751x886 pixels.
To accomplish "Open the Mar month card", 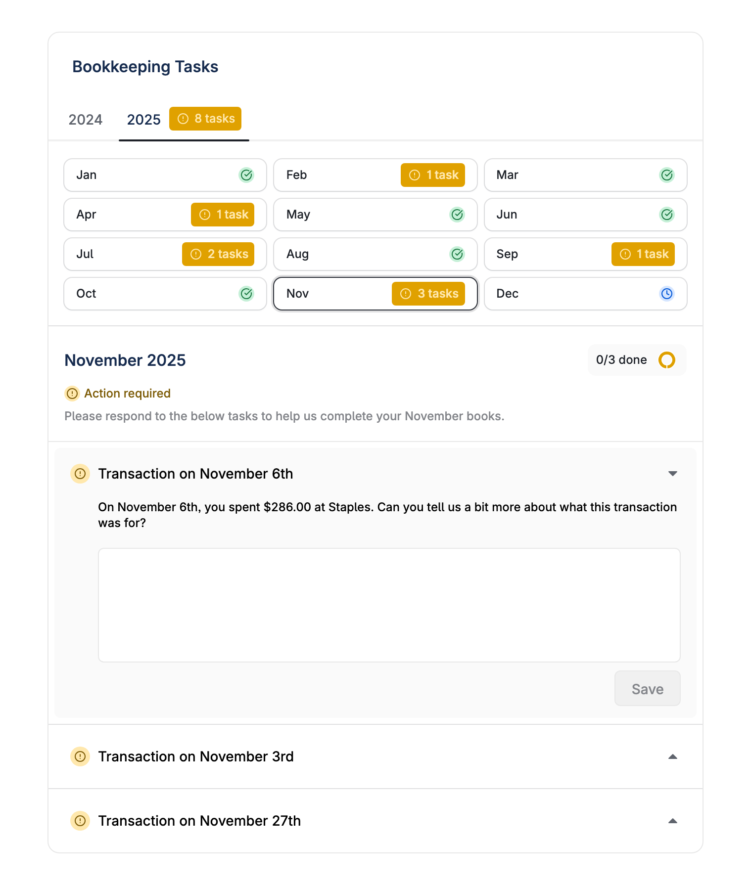I will click(x=586, y=175).
